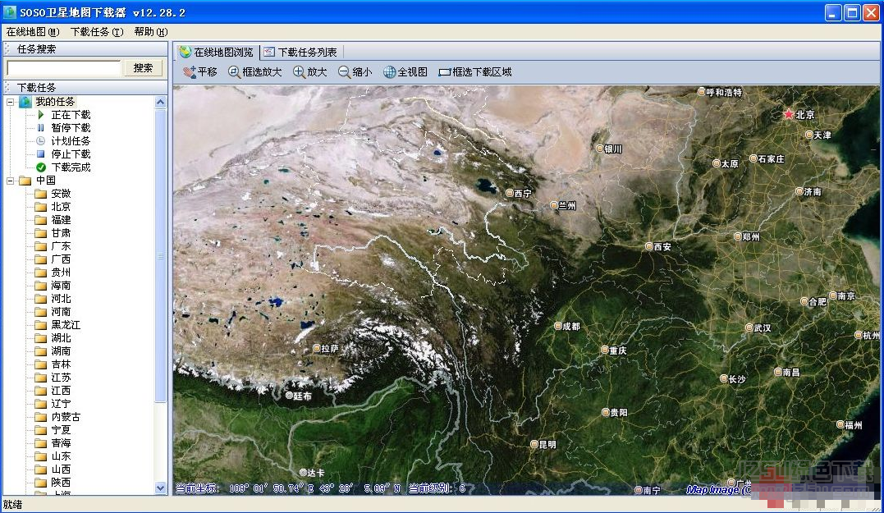Click the 搜索 search button
The image size is (884, 513).
[x=143, y=67]
